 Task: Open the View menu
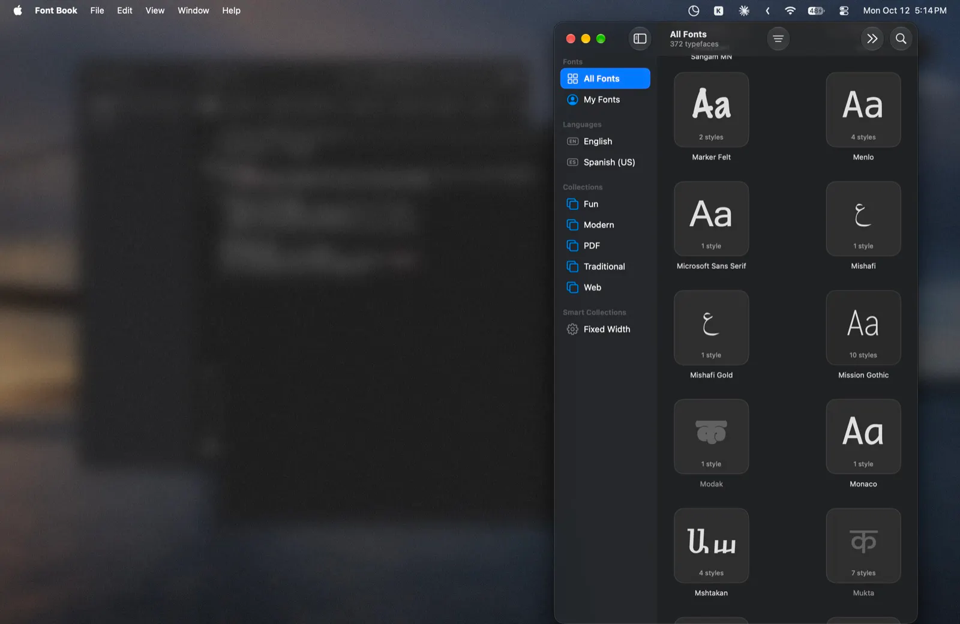(x=155, y=10)
